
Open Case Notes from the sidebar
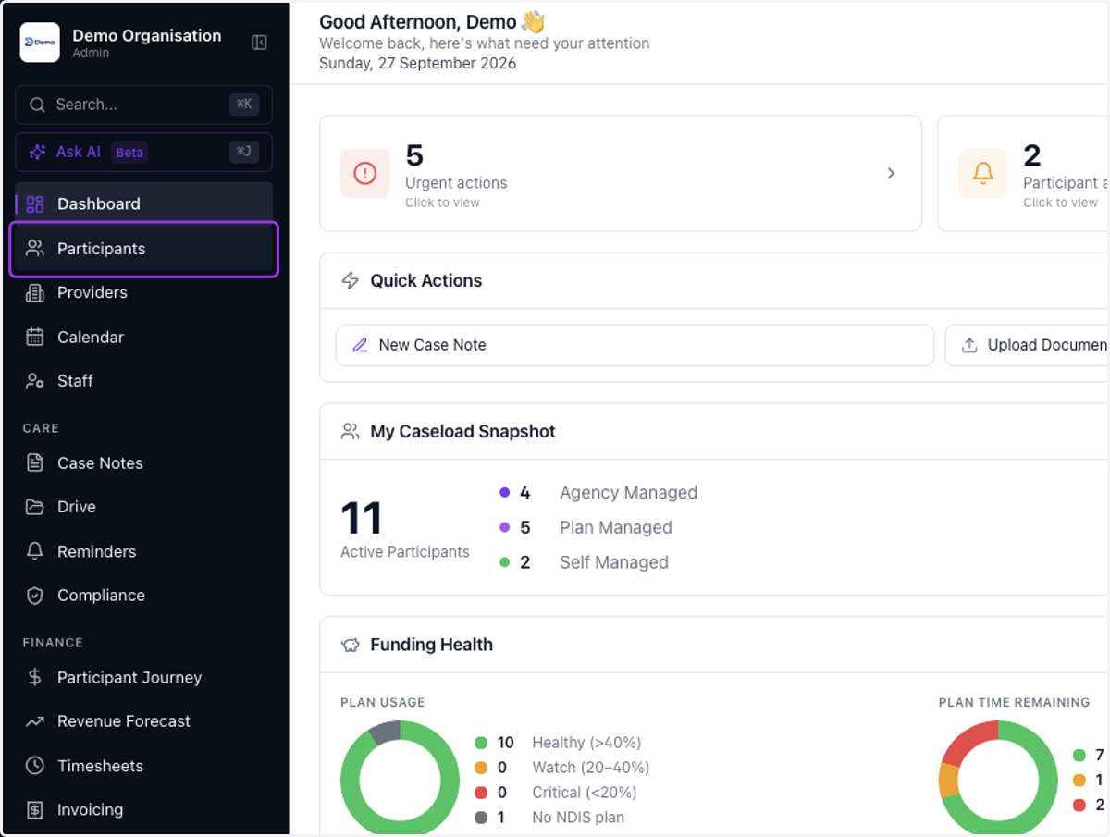click(x=143, y=462)
